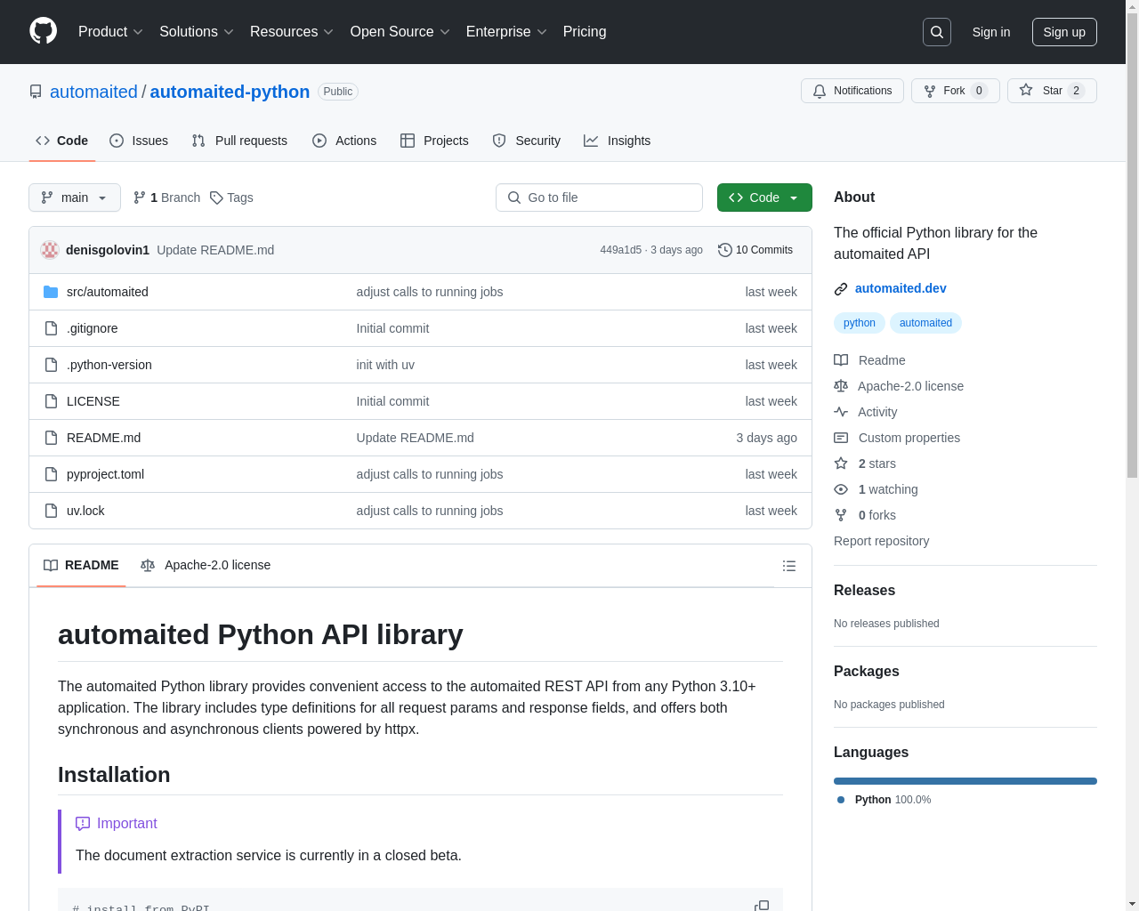1139x911 pixels.
Task: Click Report repository link
Action: tap(881, 541)
